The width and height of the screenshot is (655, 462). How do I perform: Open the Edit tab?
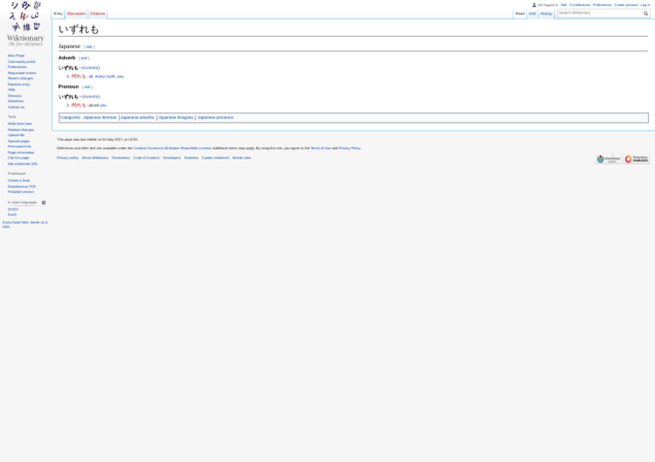click(532, 14)
